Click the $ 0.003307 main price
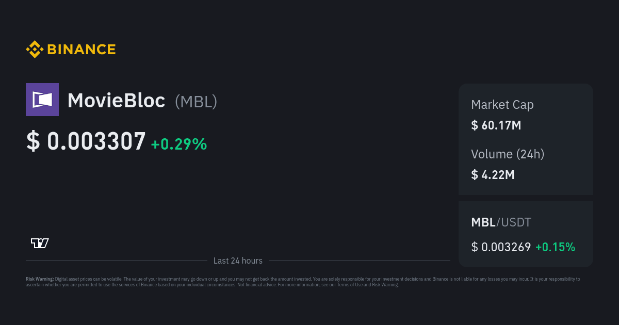 coord(86,141)
